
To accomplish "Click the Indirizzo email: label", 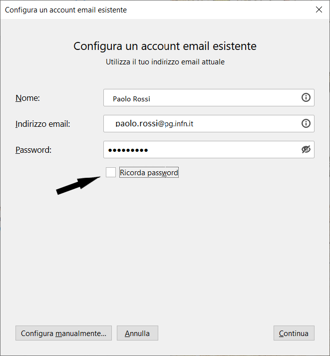I will pyautogui.click(x=42, y=124).
